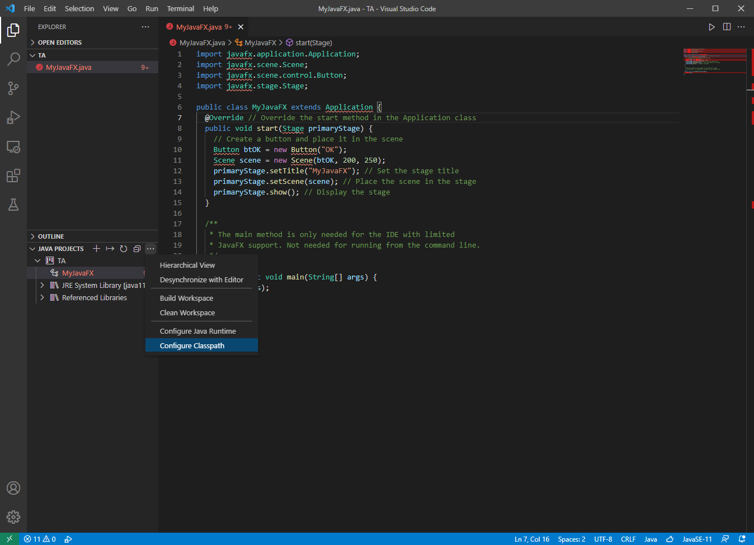The height and width of the screenshot is (545, 754).
Task: Click line number 10 in gutter
Action: coord(177,150)
